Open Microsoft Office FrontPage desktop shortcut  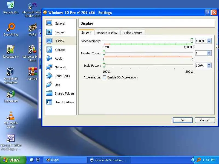(x=11, y=138)
